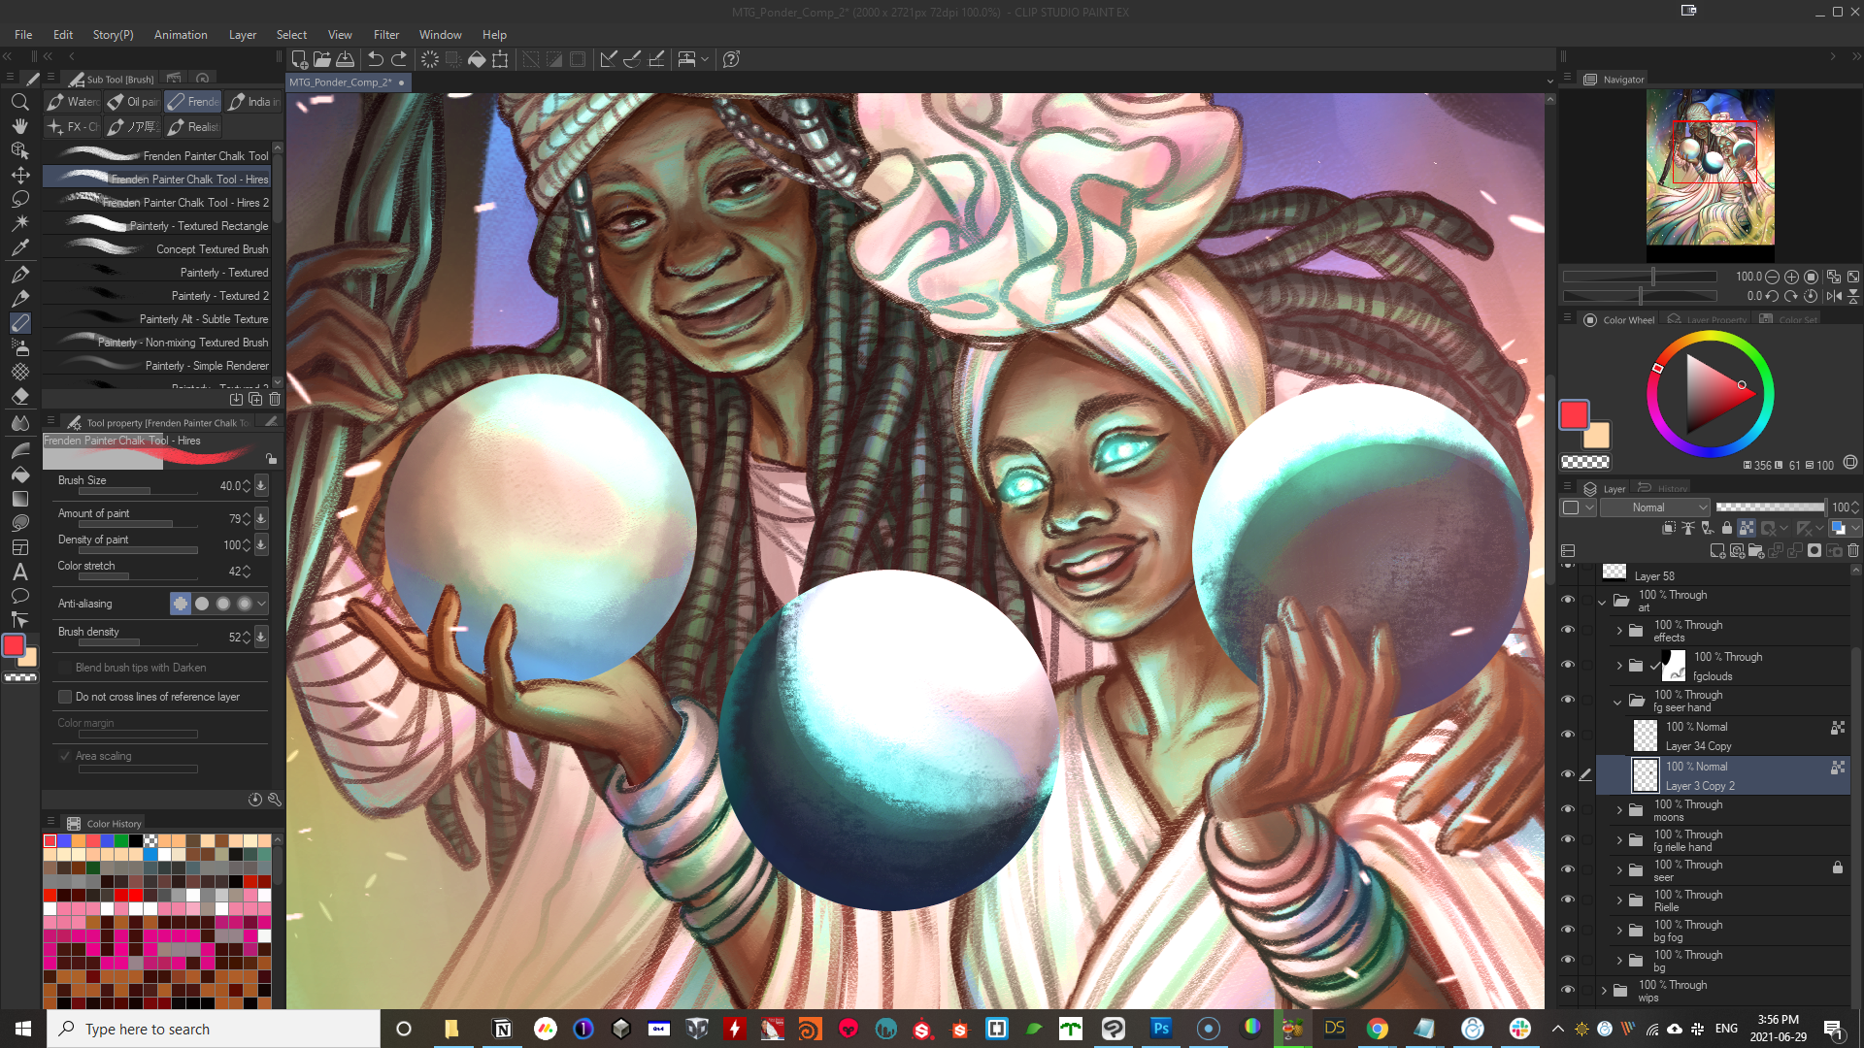Expand the fg rielle hand folder
Viewport: 1864px width, 1048px height.
pos(1619,840)
